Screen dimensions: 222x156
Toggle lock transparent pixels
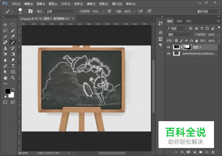(x=176, y=41)
